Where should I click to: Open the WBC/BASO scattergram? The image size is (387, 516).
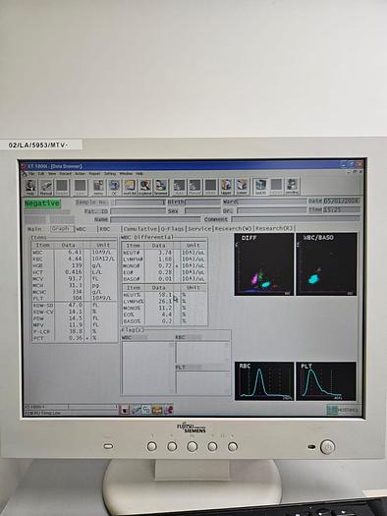click(326, 264)
